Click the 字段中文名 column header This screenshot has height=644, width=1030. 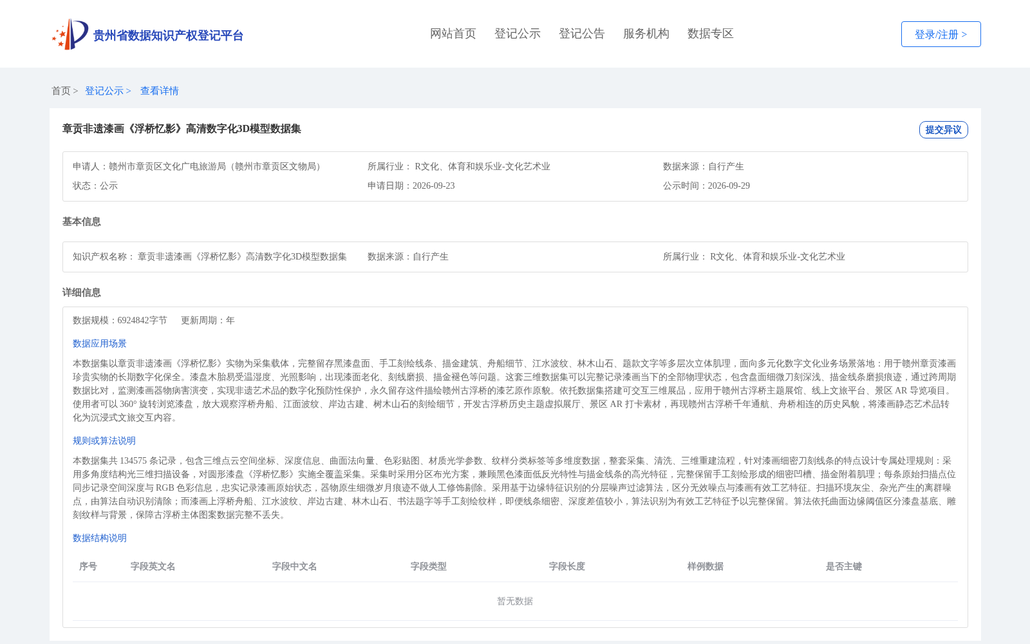[x=295, y=566]
